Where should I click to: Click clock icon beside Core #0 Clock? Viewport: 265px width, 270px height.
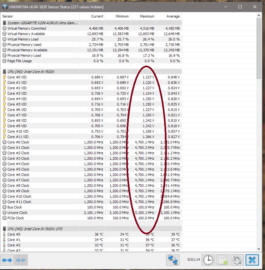[x=4, y=142]
